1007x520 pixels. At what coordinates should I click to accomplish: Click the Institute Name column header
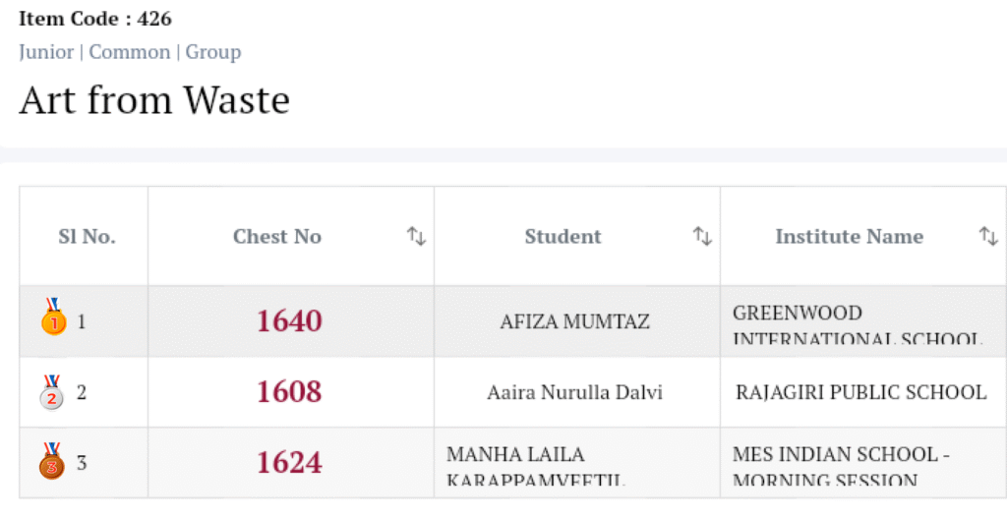point(849,236)
